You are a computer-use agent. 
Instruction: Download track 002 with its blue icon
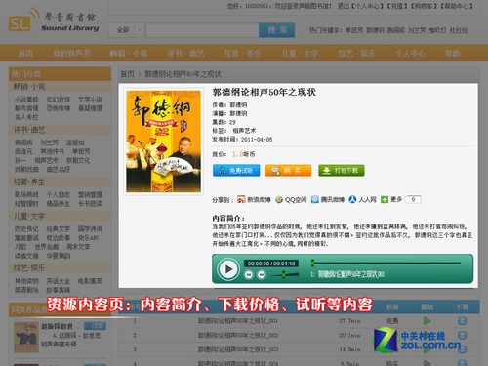click(462, 335)
